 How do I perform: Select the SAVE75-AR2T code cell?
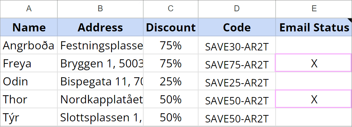pos(237,63)
